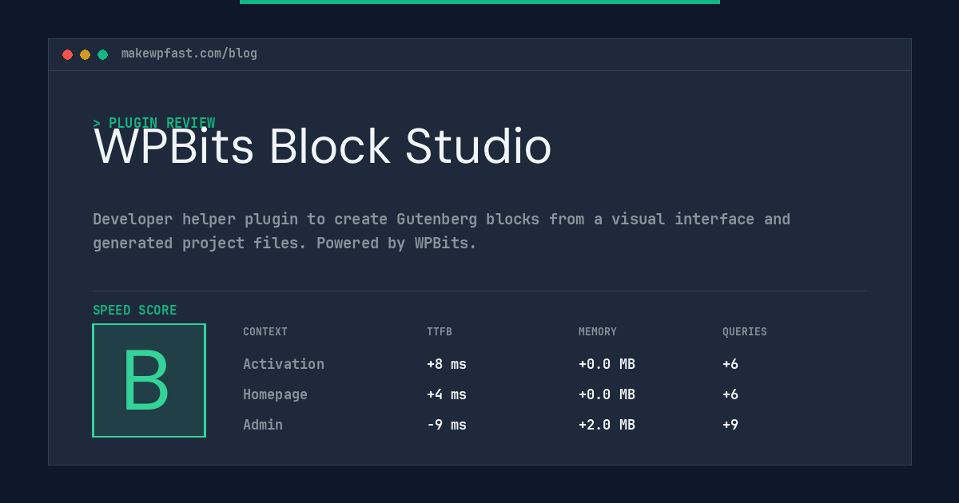Click the red close dot
This screenshot has height=503, width=959.
(x=67, y=54)
